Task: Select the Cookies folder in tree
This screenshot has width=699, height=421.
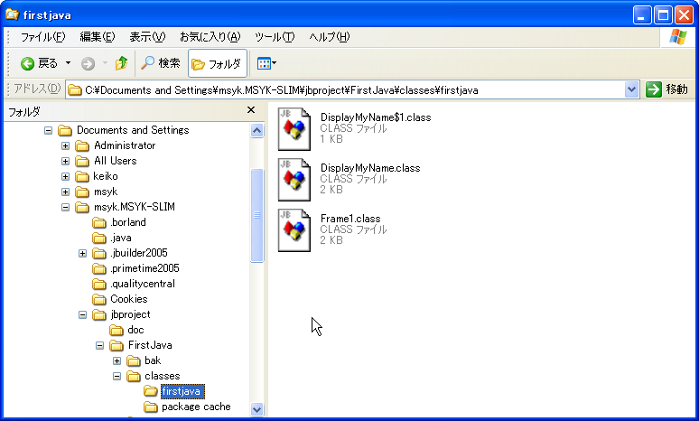Action: tap(128, 299)
